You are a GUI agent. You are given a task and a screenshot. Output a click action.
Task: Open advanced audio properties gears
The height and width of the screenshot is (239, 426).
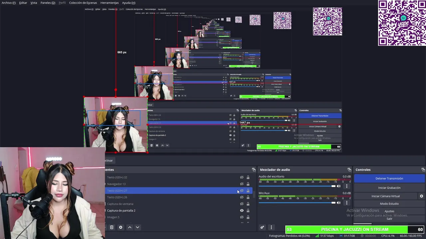tap(262, 227)
